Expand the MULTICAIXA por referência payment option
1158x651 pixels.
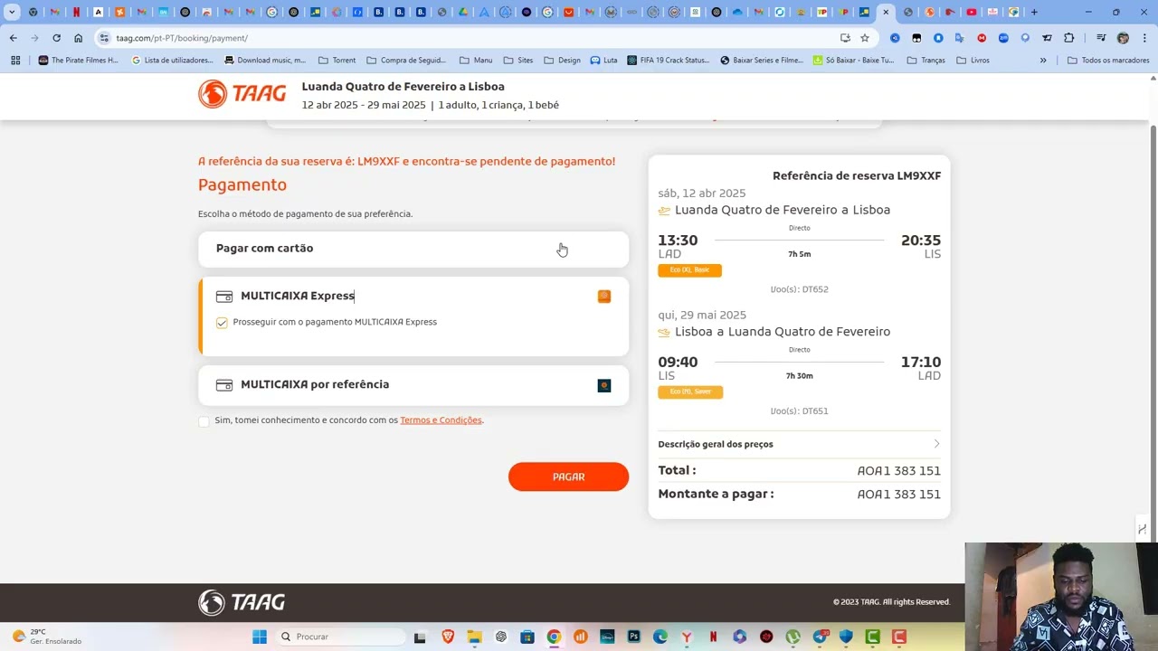pyautogui.click(x=413, y=385)
